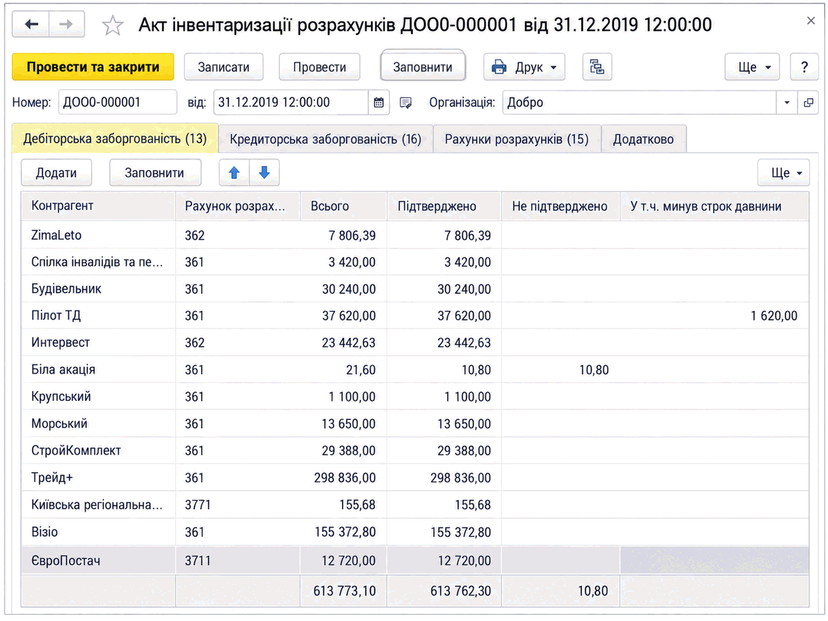Click the total 613 762,30 footer cell
Viewport: 828px width, 621px height.
444,591
